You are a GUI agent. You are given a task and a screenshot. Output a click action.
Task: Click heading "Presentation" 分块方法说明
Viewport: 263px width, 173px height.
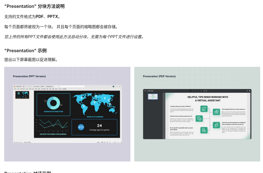34,6
